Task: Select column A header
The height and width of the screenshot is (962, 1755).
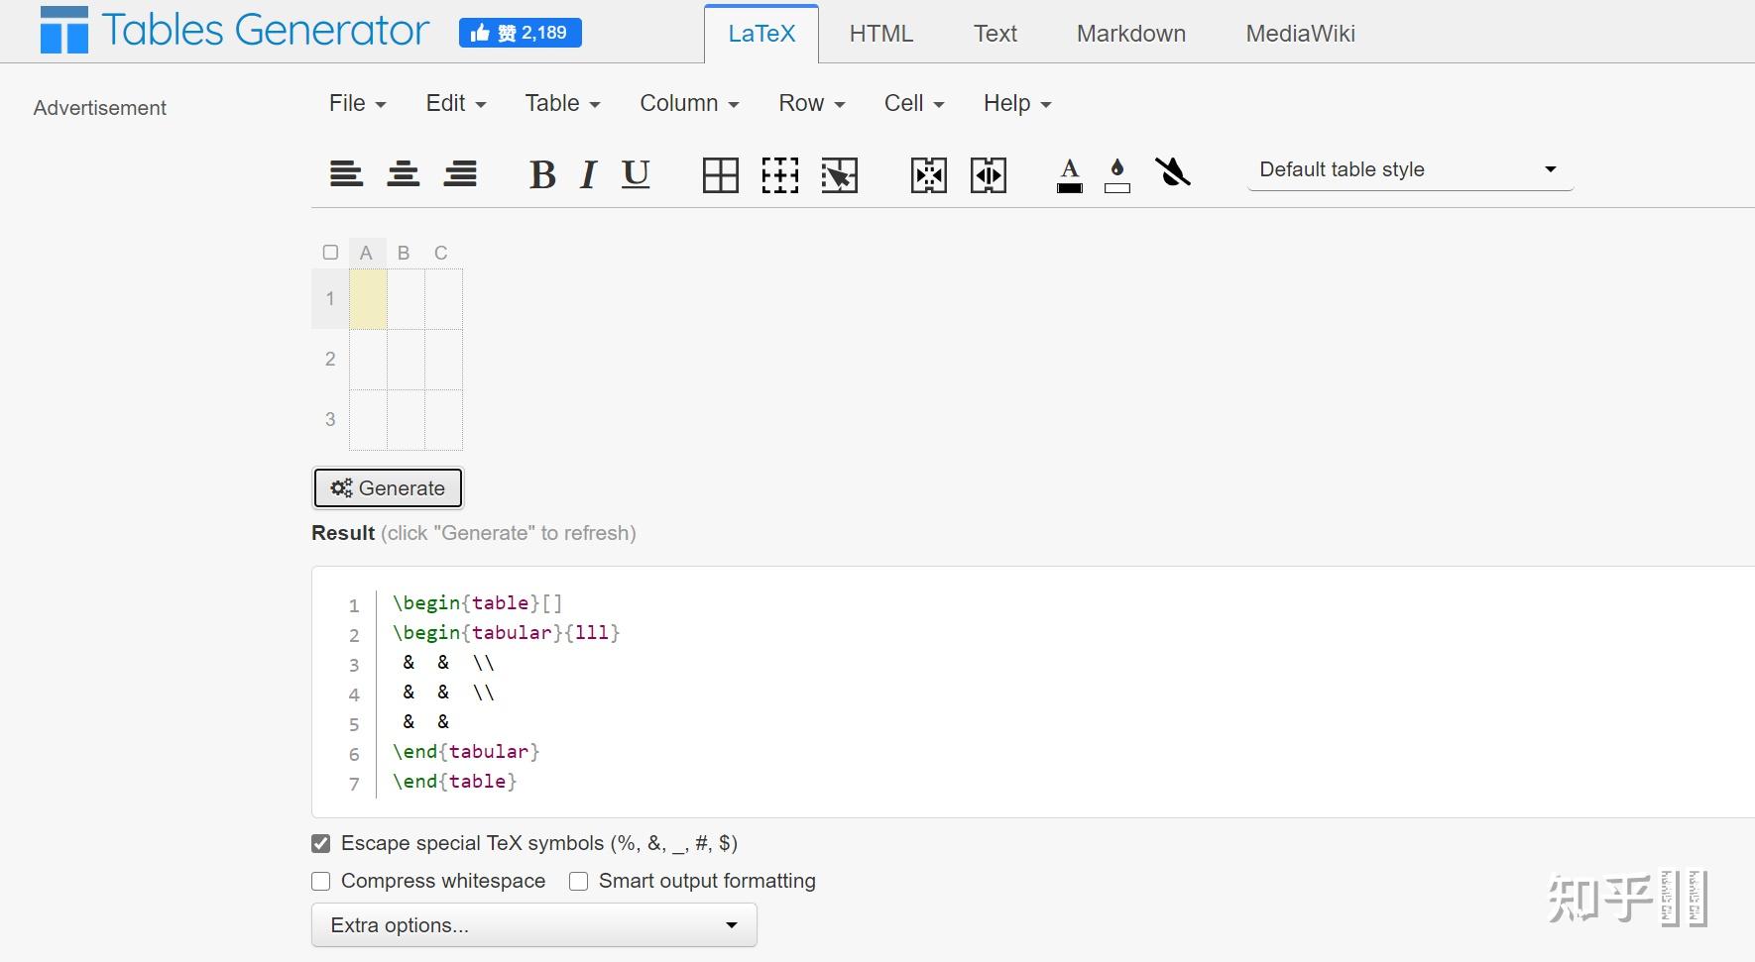Action: tap(367, 253)
